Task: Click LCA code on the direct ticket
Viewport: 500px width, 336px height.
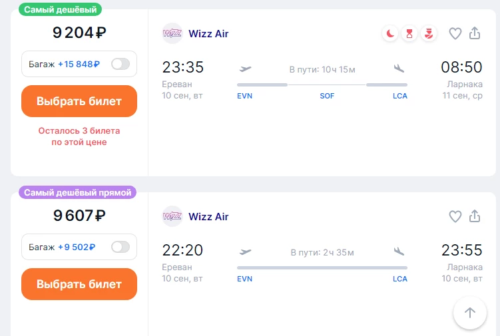Action: pyautogui.click(x=400, y=279)
